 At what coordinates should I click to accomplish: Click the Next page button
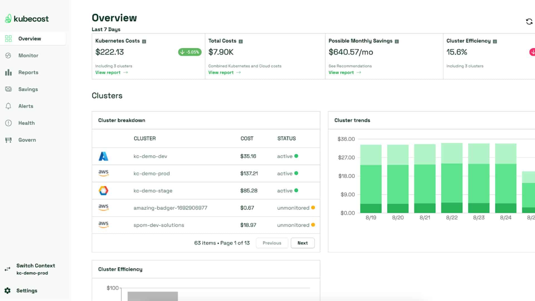coord(302,243)
